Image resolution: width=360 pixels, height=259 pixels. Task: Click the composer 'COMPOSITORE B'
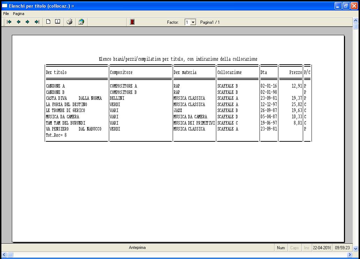[123, 92]
